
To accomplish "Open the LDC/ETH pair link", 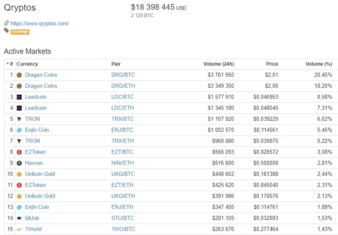I will pos(123,108).
